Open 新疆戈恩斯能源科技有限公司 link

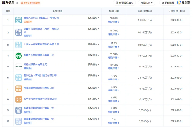tap(39, 108)
